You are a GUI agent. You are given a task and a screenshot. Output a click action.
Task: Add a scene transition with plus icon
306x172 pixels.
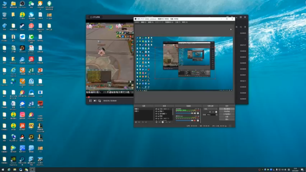pyautogui.click(x=210, y=112)
